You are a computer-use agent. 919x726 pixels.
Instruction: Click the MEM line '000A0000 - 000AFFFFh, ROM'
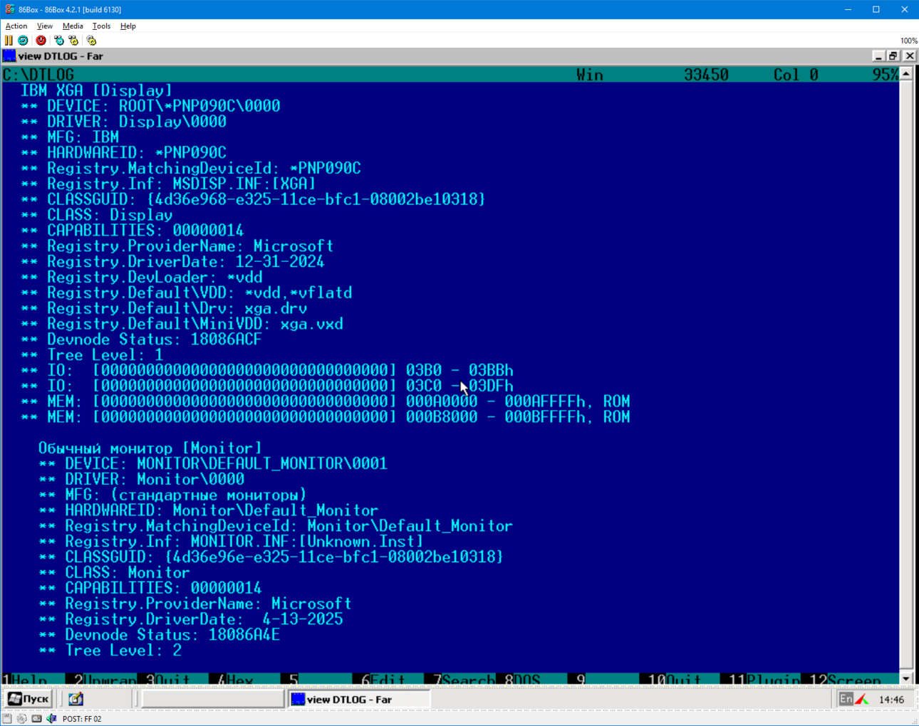click(x=325, y=401)
